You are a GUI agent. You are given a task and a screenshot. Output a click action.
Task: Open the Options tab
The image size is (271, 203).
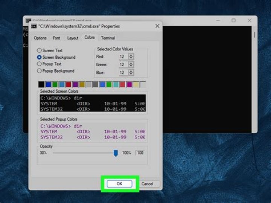(40, 38)
